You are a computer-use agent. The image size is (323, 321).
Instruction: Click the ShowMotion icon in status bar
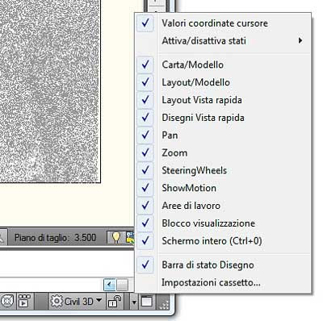24,301
